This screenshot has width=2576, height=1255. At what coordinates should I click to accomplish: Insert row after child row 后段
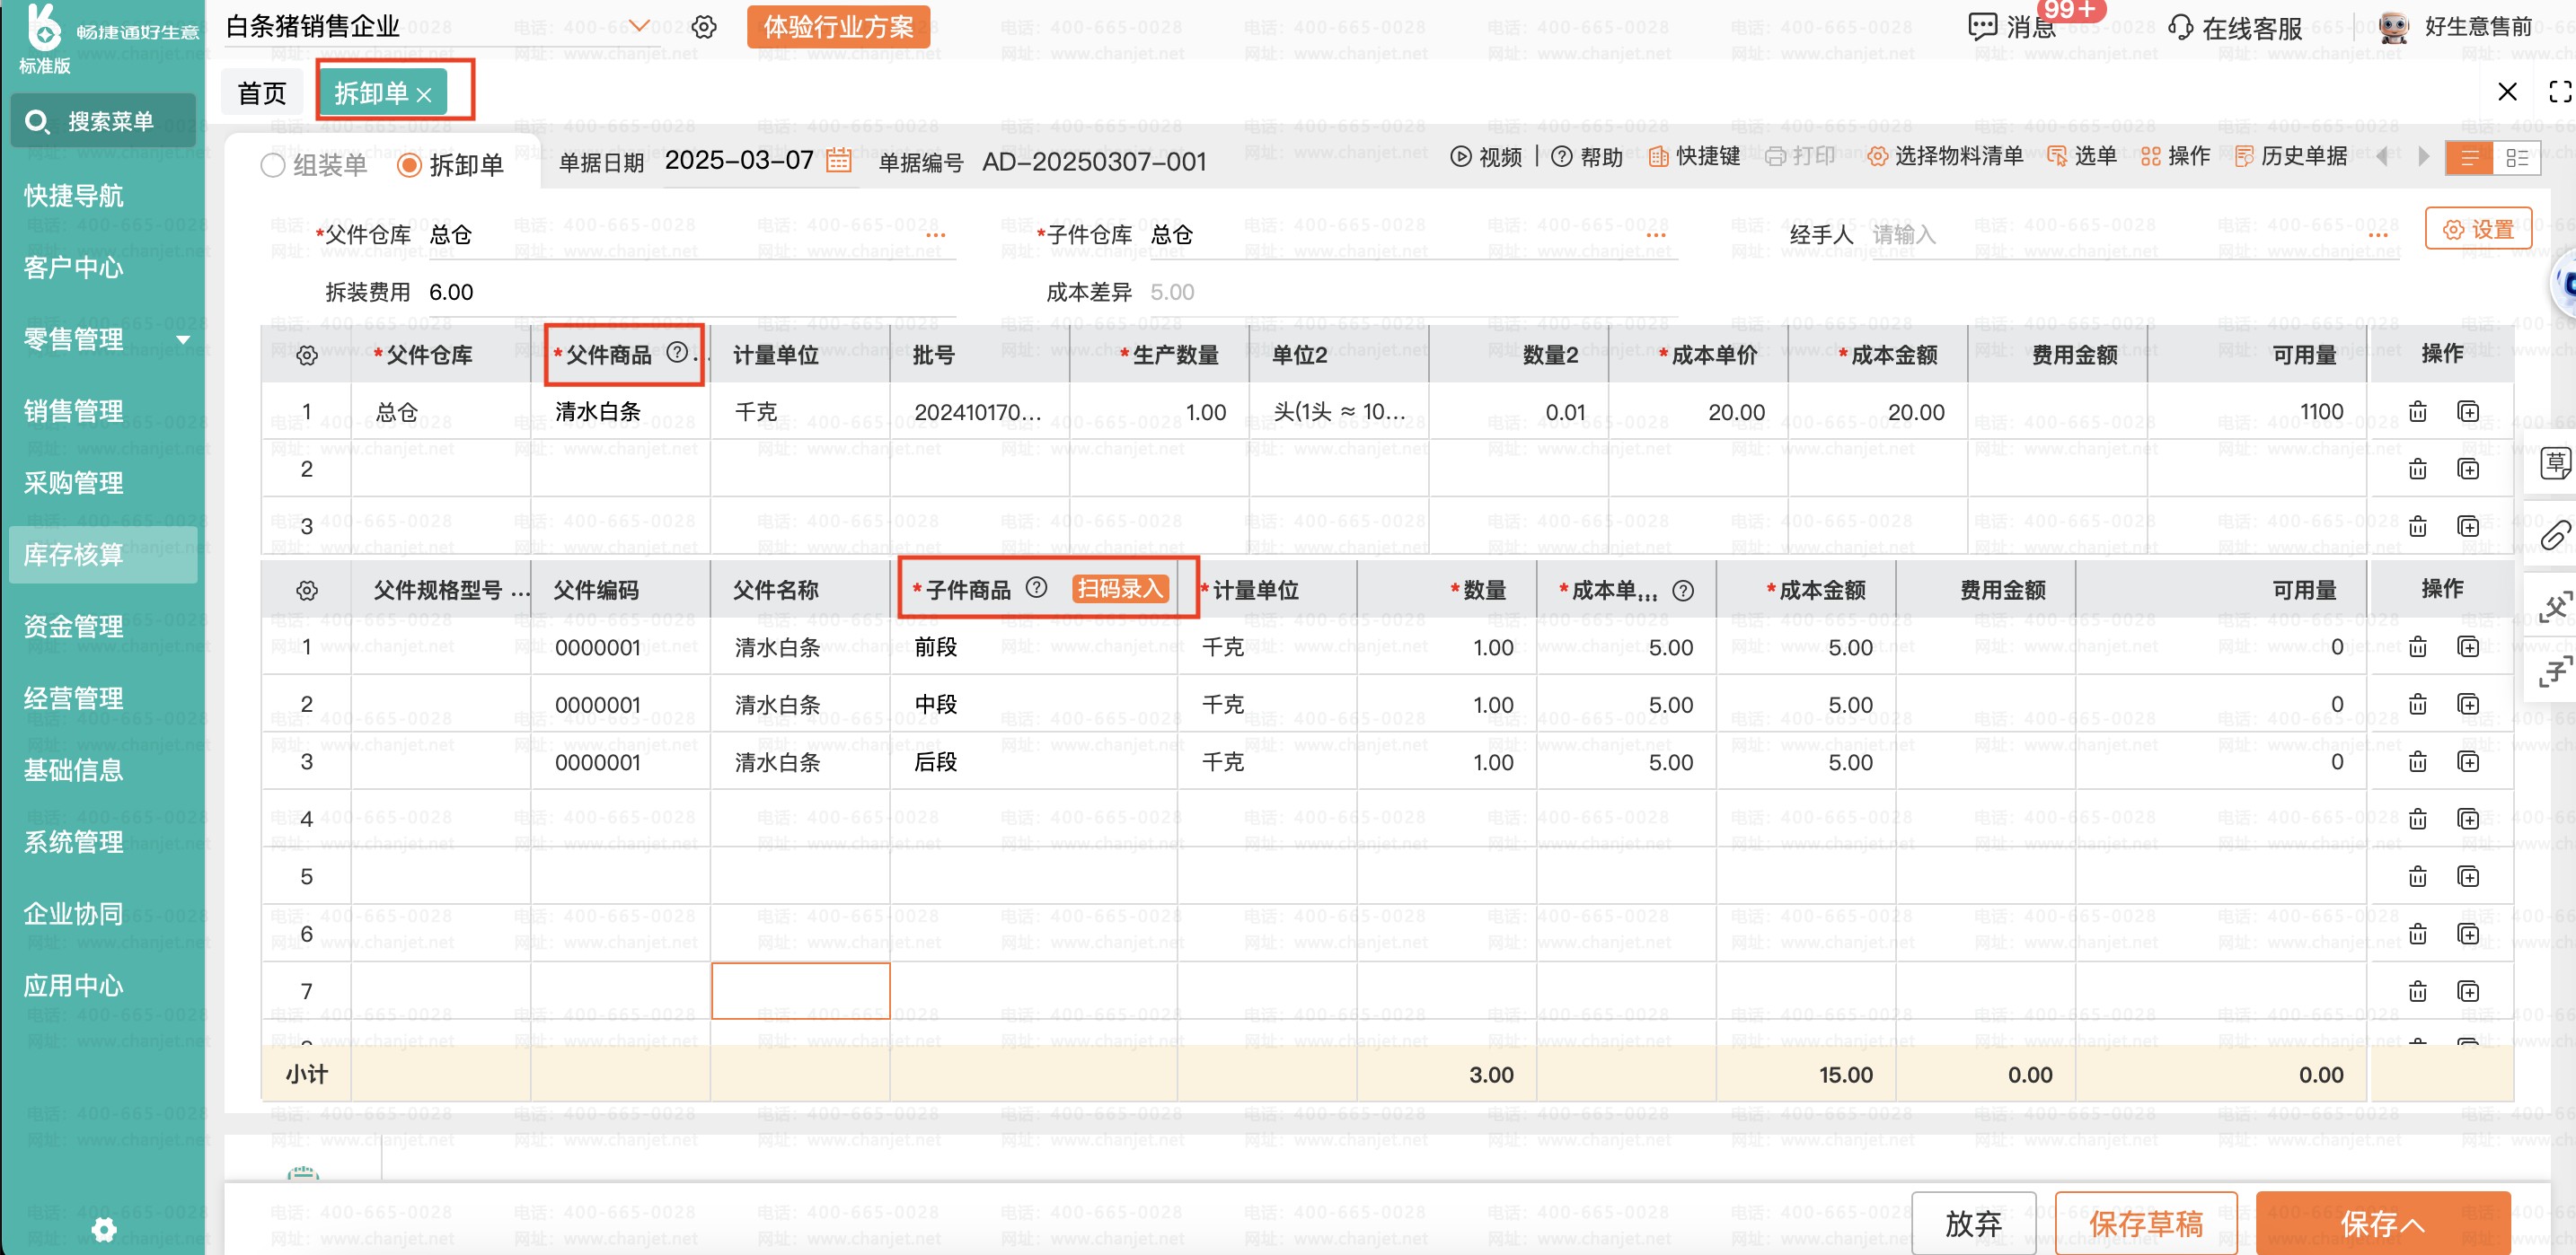point(2468,761)
